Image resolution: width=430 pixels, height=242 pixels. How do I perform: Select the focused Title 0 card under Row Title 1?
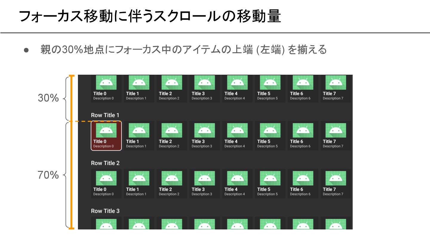106,136
